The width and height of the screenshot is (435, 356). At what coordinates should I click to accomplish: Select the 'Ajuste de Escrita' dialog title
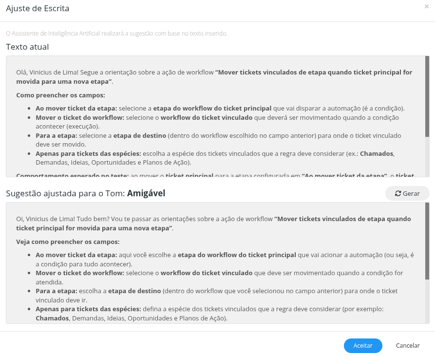[38, 8]
